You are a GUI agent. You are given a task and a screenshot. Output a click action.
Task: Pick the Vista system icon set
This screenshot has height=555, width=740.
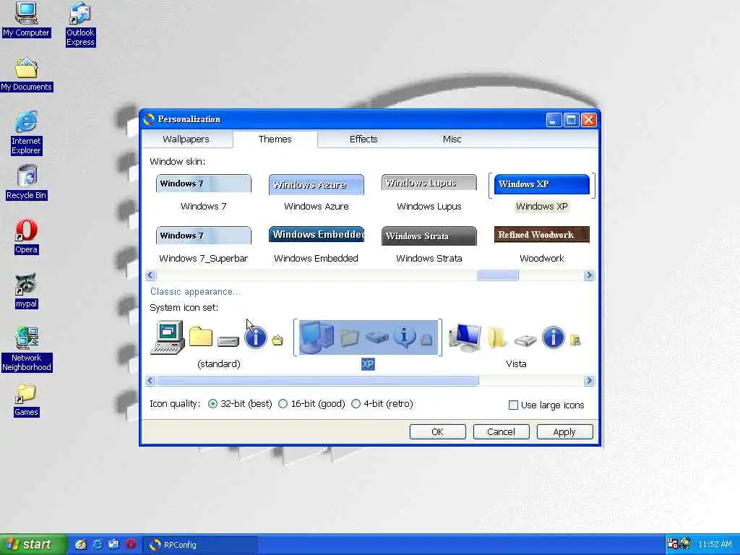click(x=515, y=345)
